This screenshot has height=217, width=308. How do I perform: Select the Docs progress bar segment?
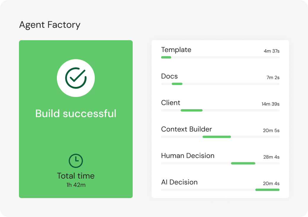pyautogui.click(x=177, y=84)
